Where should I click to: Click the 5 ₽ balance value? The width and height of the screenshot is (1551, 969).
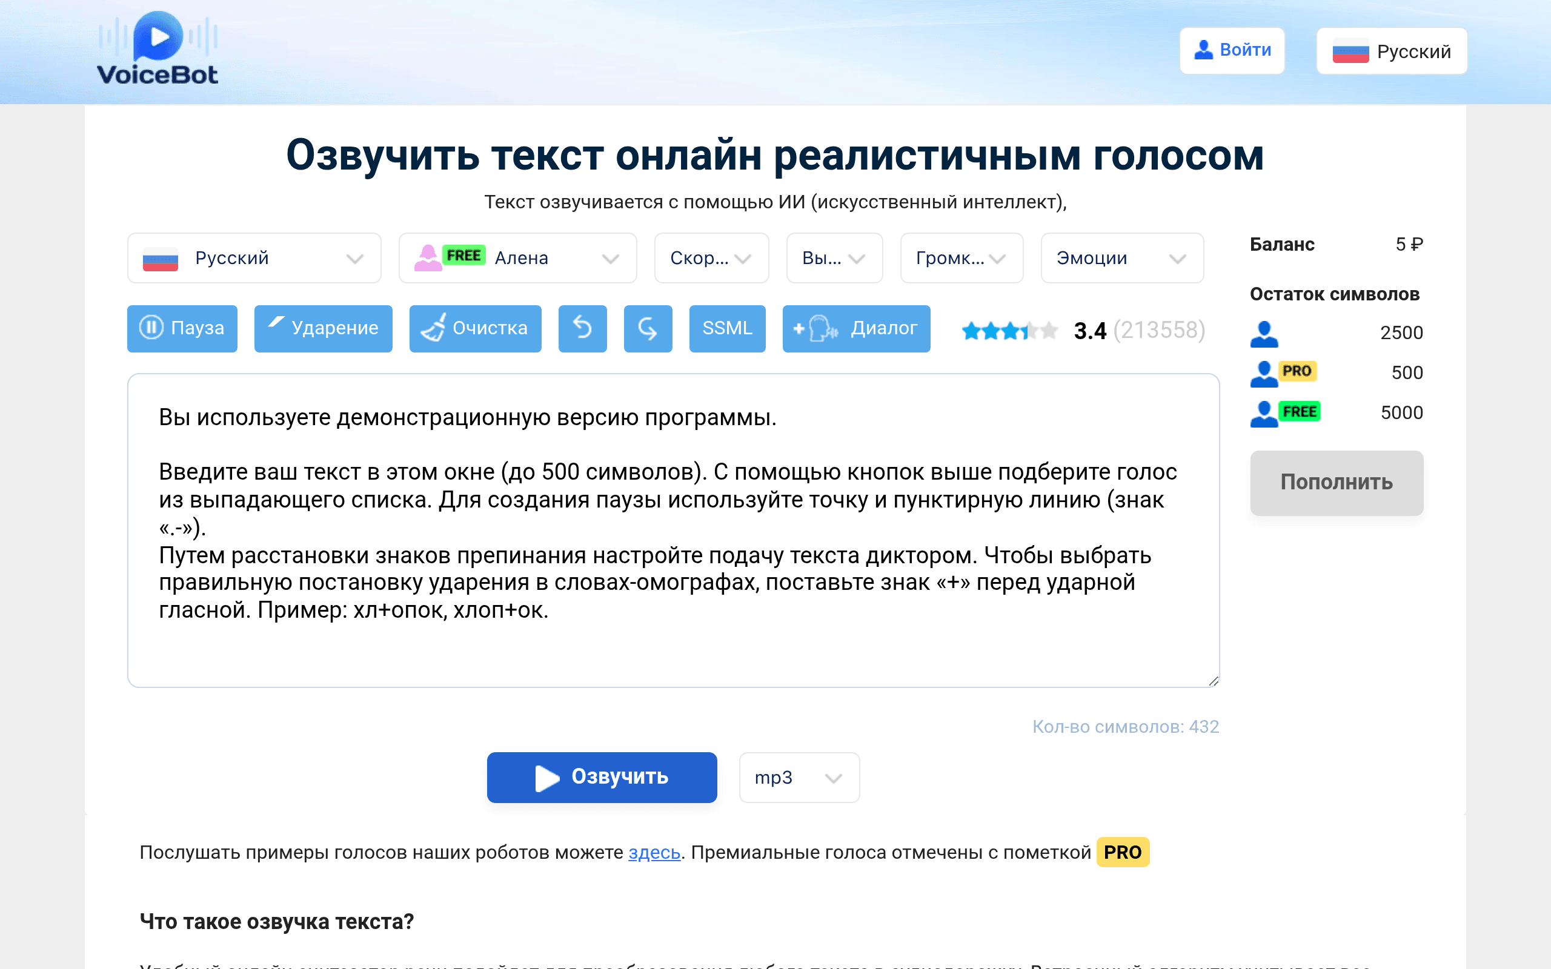pyautogui.click(x=1409, y=244)
